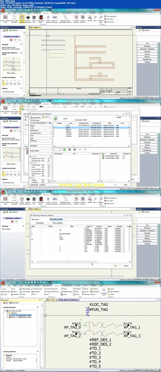Check Invisible box for the 24494 attribute row
Viewport: 161px width, 372px height.
pyautogui.click(x=129, y=239)
